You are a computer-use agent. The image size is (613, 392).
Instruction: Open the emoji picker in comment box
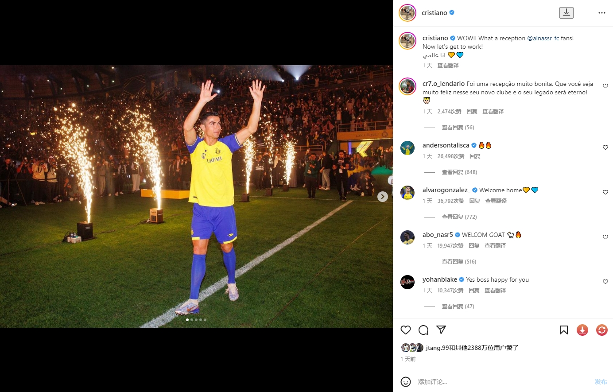coord(405,382)
